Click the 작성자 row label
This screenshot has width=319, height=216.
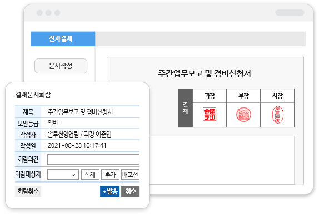28,135
